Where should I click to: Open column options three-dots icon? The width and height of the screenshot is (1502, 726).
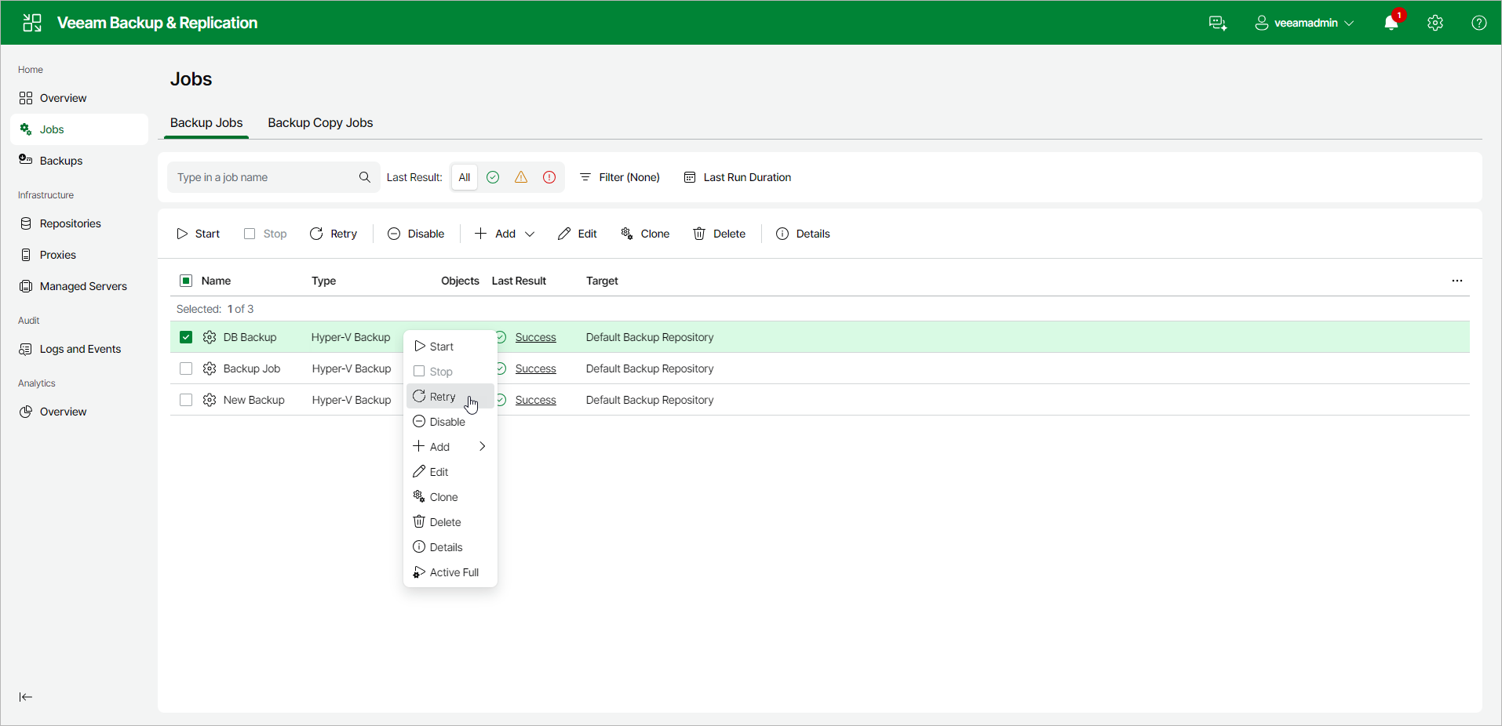1457,281
